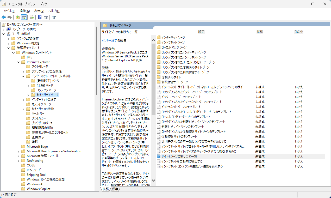
Task: Open the 操作(A) menu
Action: (24, 11)
